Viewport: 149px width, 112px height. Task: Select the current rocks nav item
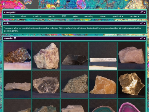(37, 16)
